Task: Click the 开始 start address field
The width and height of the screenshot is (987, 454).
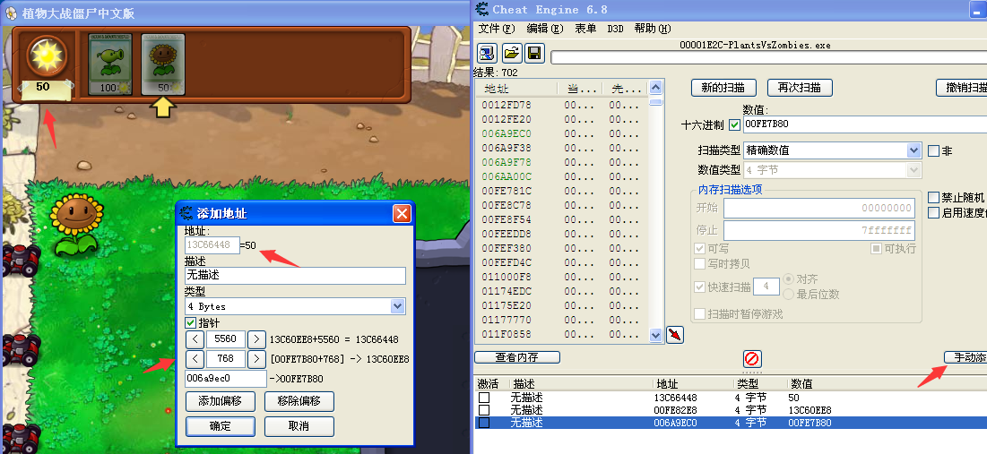Action: pyautogui.click(x=819, y=208)
